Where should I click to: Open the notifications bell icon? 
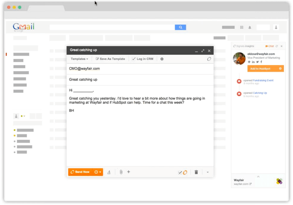click(x=250, y=27)
